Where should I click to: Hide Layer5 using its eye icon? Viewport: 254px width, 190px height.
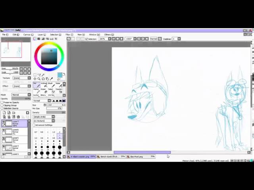(x=4, y=138)
